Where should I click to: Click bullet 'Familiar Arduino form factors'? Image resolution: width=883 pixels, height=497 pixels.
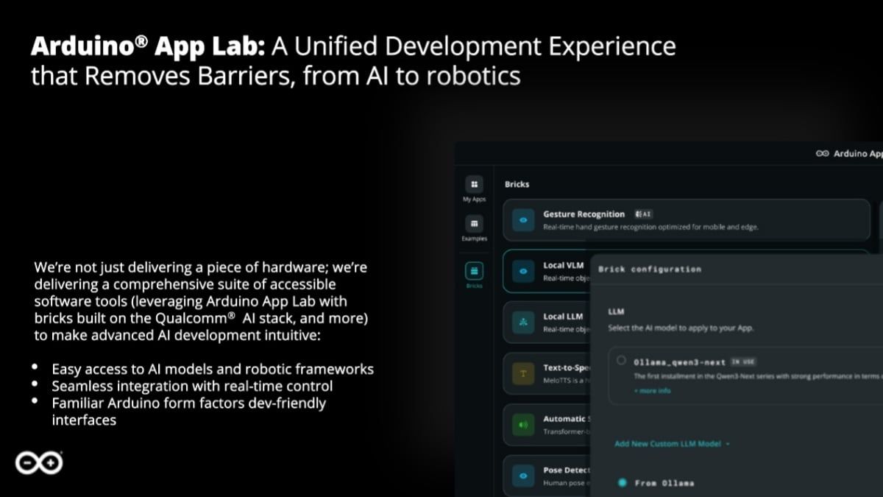[188, 412]
